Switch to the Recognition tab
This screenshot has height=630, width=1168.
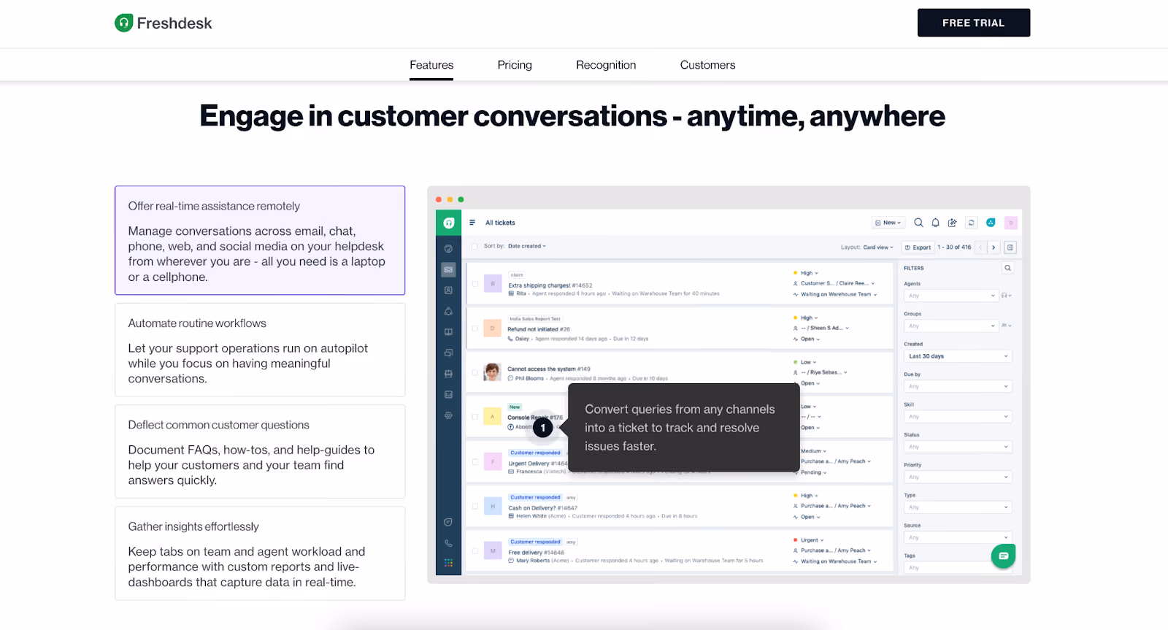click(x=606, y=65)
